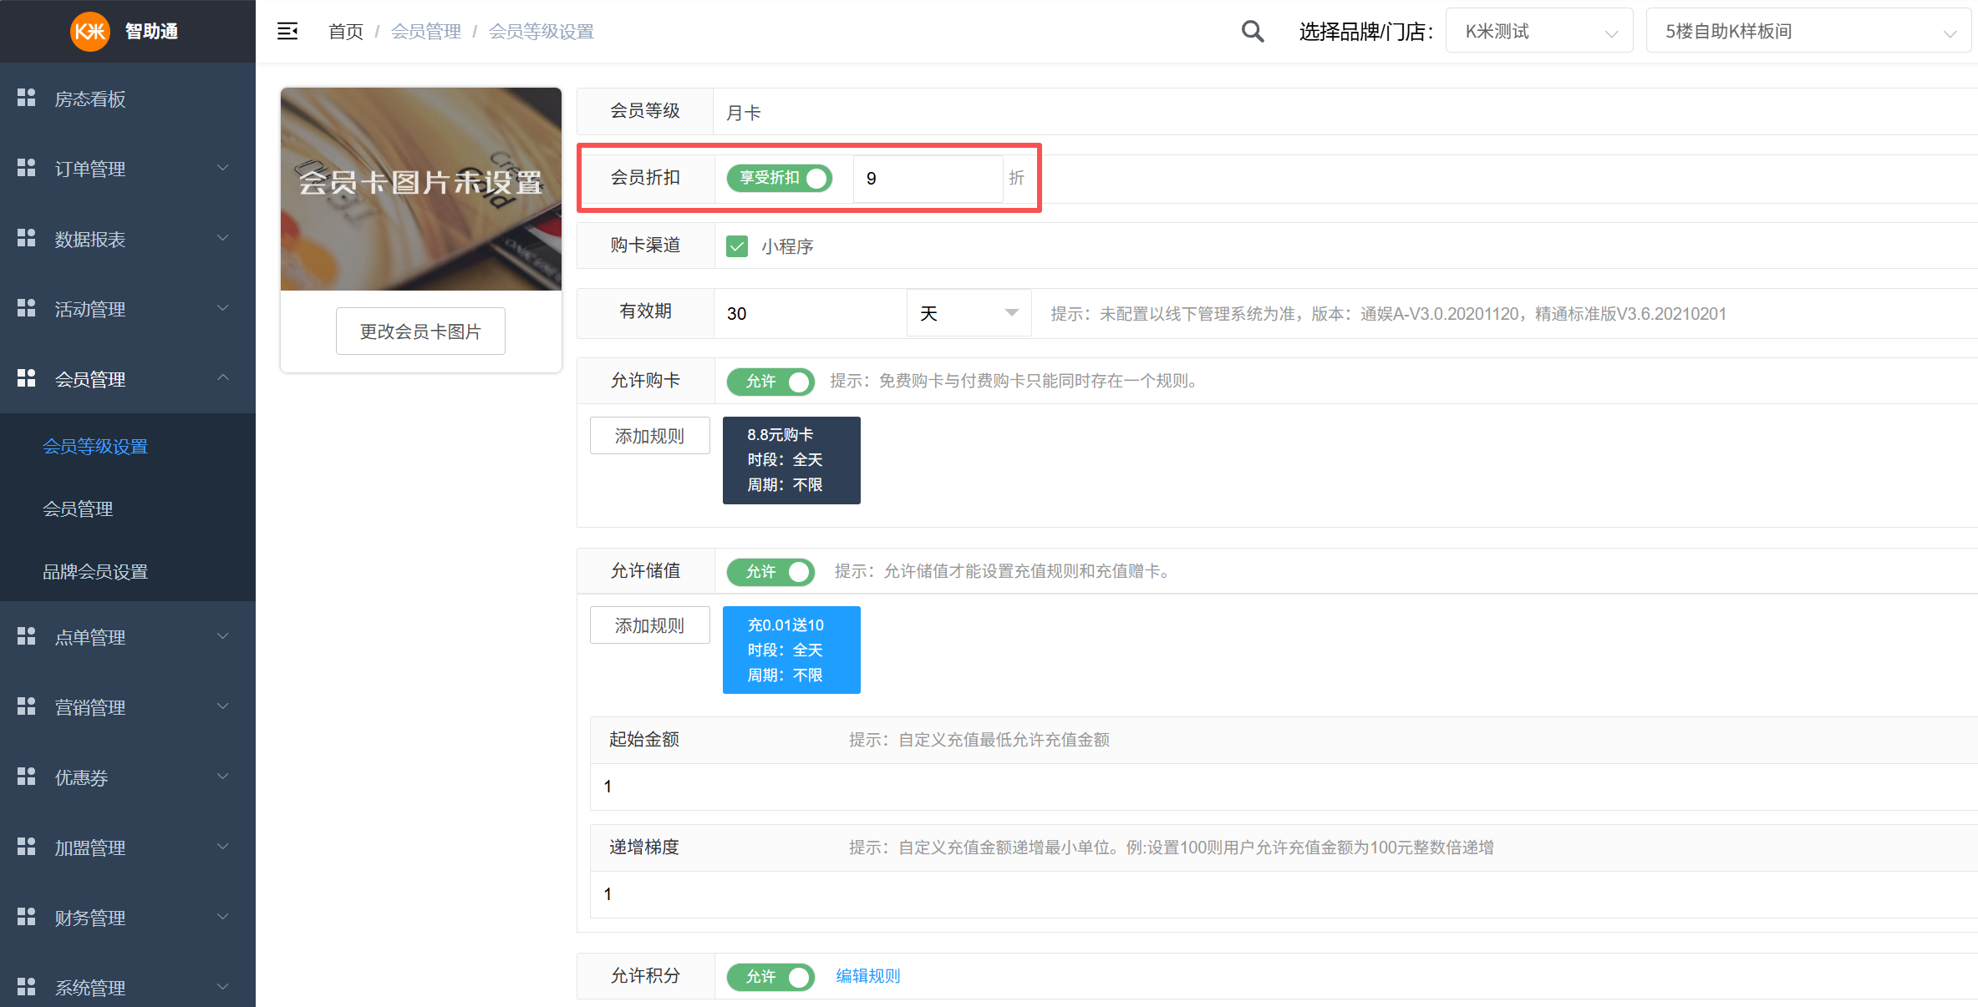Focus the discount value field showing 9
Image resolution: width=1978 pixels, height=1007 pixels.
928,178
